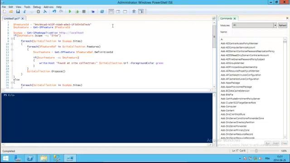The width and height of the screenshot is (290, 163).
Task: Show script pane on right layout icon
Action: [118, 11]
